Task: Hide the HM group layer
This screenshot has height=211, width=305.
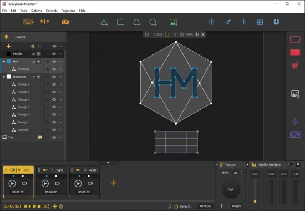Action: [x=54, y=62]
